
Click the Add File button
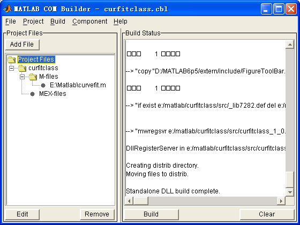click(x=22, y=44)
